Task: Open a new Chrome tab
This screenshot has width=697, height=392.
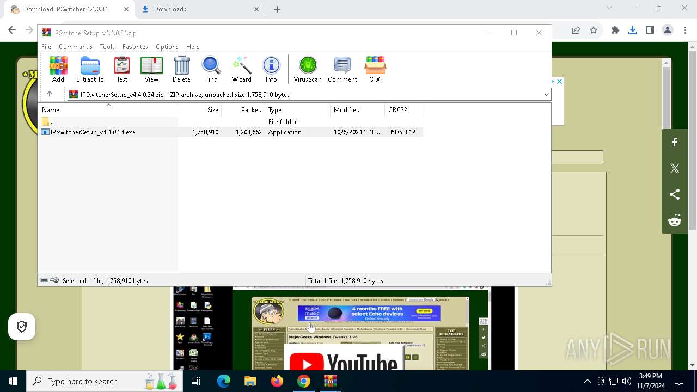Action: (277, 9)
